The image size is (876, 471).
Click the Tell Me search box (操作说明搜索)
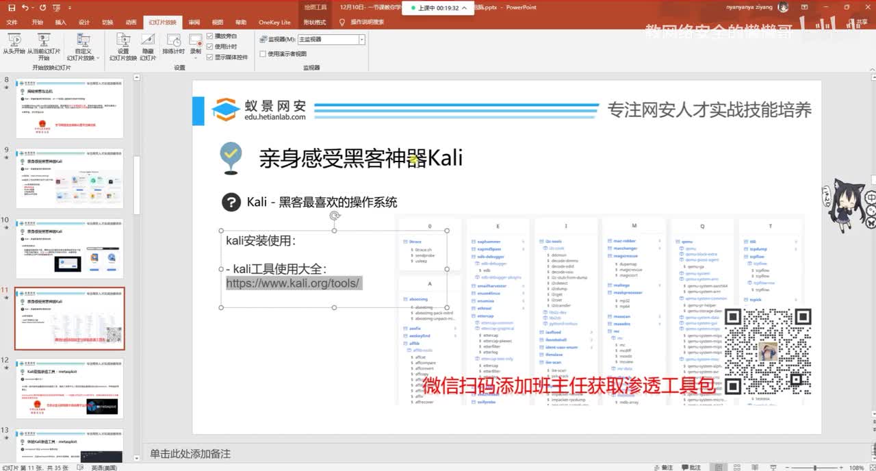tap(368, 22)
